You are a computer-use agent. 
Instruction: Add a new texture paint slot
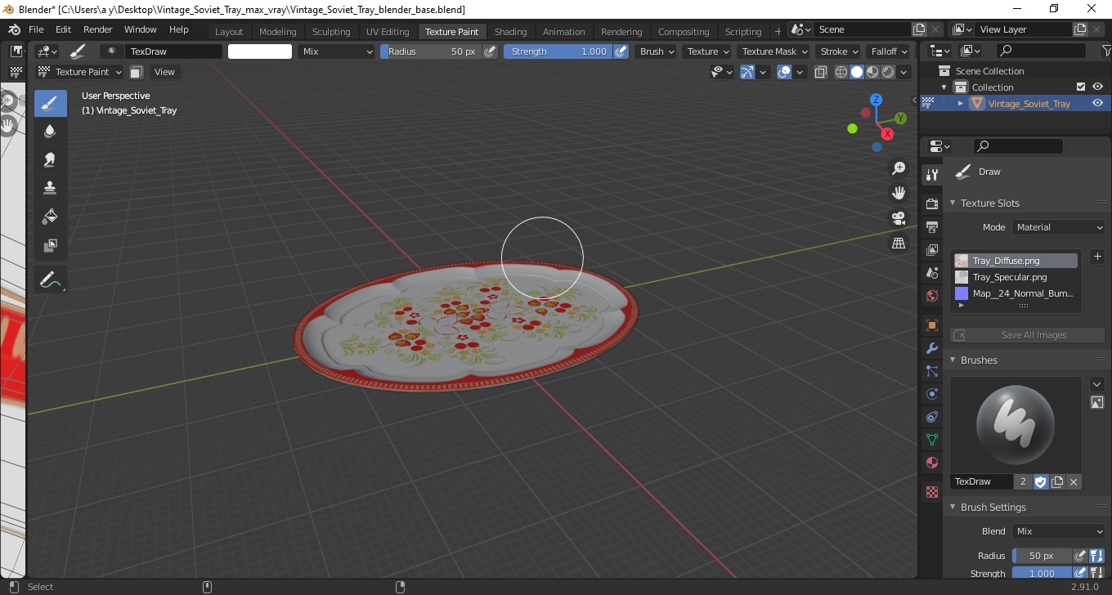click(x=1097, y=257)
